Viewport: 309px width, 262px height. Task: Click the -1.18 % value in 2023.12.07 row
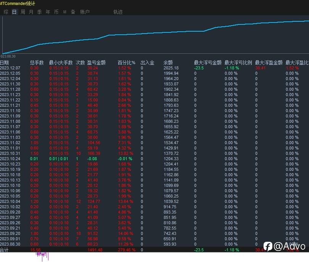pos(232,68)
